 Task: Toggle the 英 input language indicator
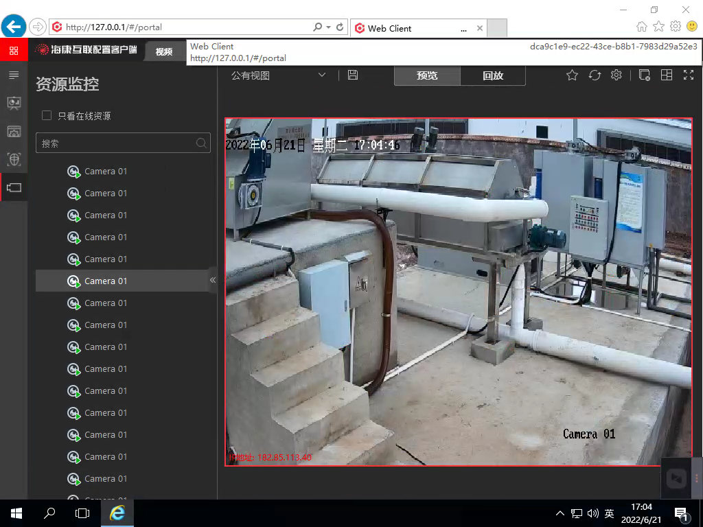pos(610,513)
